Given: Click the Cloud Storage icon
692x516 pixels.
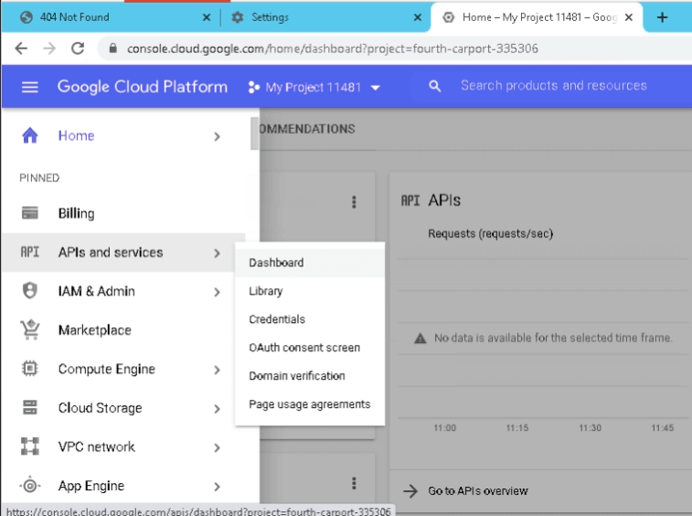Looking at the screenshot, I should coord(30,407).
